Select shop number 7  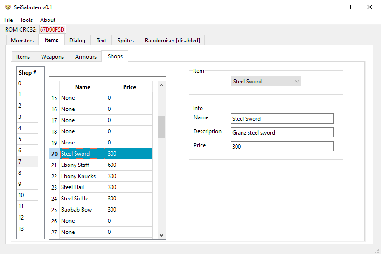pos(28,161)
